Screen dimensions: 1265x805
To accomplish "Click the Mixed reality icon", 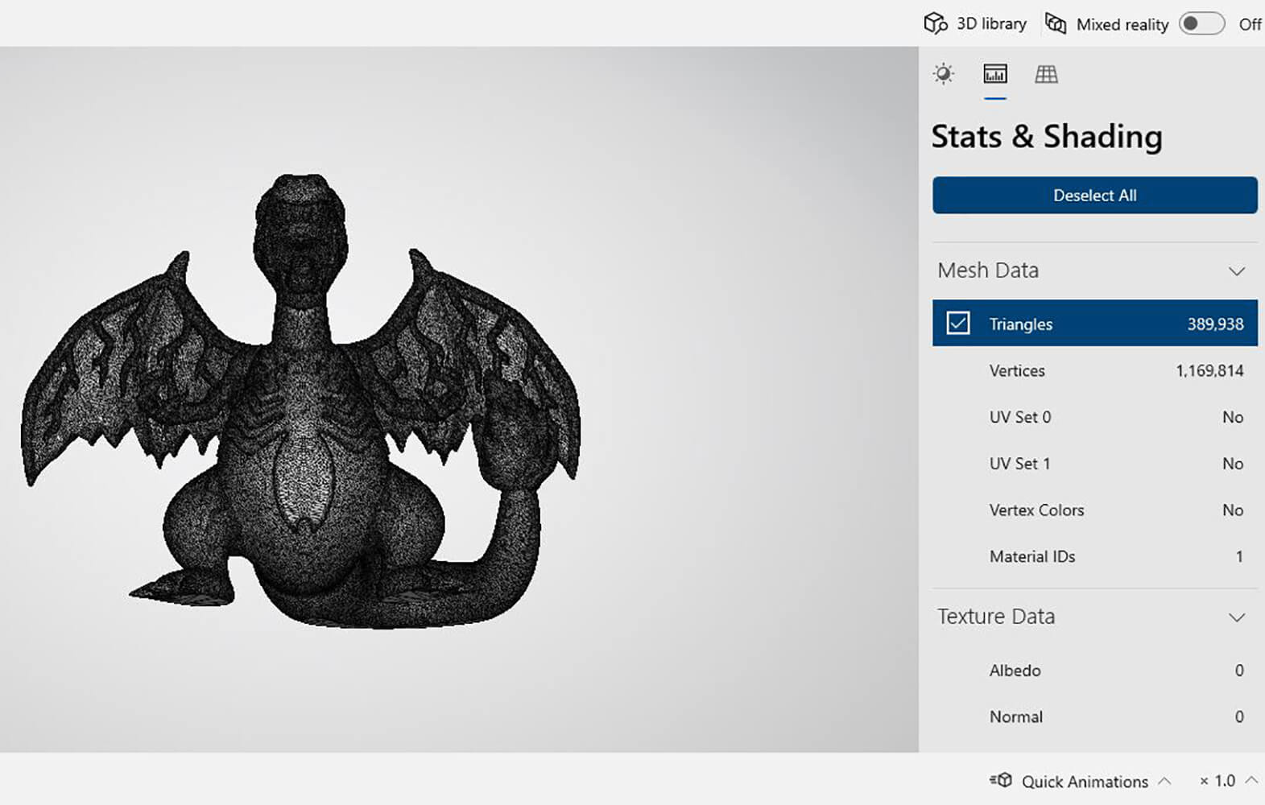I will coord(1055,23).
